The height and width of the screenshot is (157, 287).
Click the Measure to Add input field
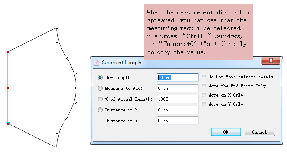pos(177,88)
